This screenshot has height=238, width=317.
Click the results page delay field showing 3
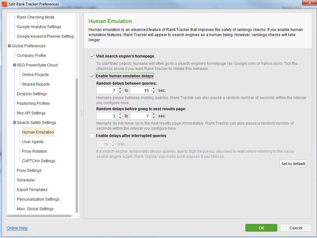[x=107, y=116]
